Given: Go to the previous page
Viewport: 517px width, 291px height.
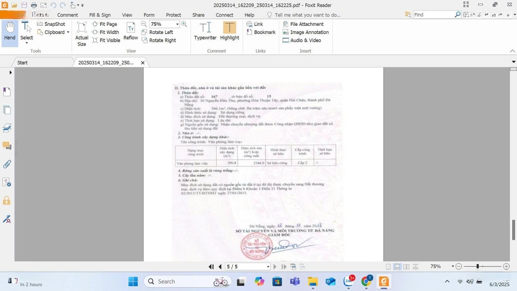Looking at the screenshot, I should (x=220, y=267).
